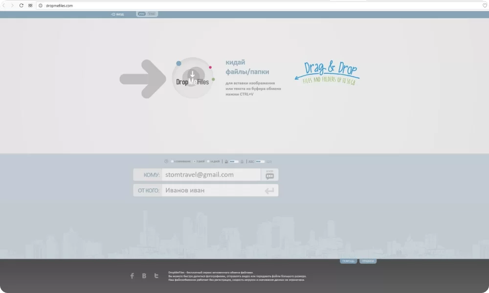Click the open padlock icon
Viewport: 489px width, 293px height.
(226, 161)
